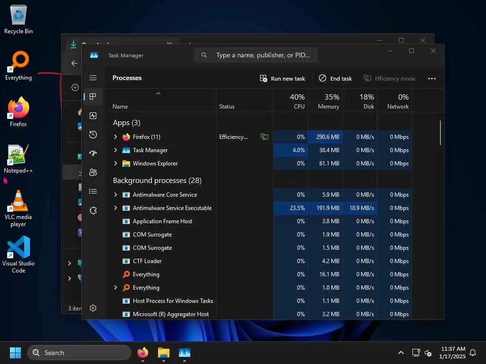Click the Efficiency mode button
The height and width of the screenshot is (364, 486).
point(389,79)
